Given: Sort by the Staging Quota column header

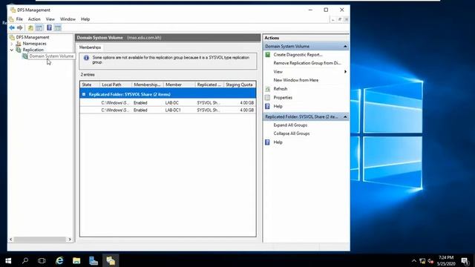Looking at the screenshot, I should [240, 85].
